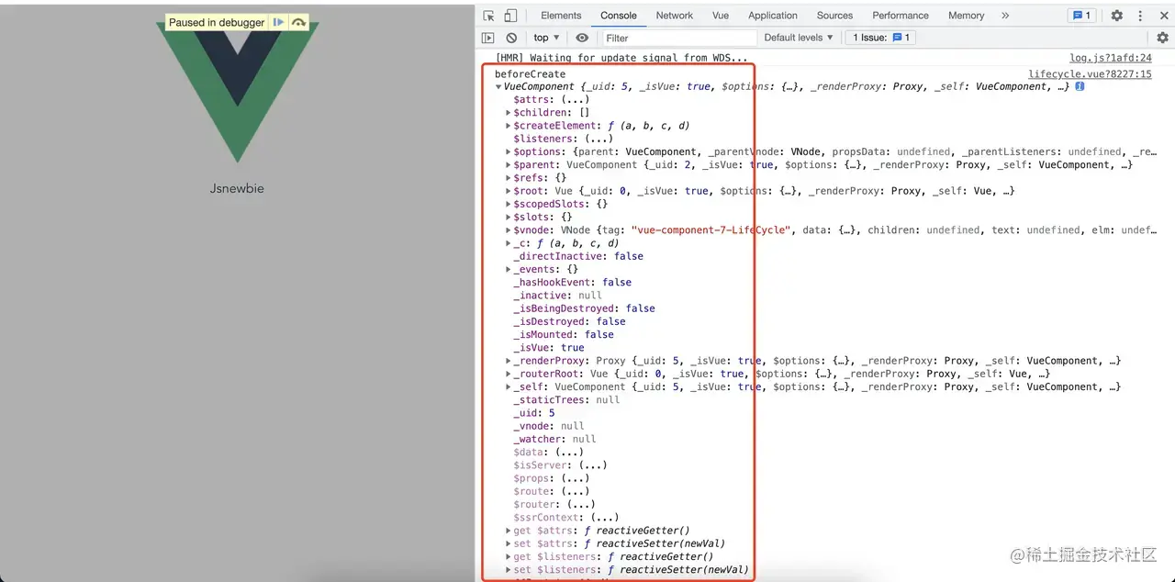Open the Network tab
The width and height of the screenshot is (1175, 582).
675,16
